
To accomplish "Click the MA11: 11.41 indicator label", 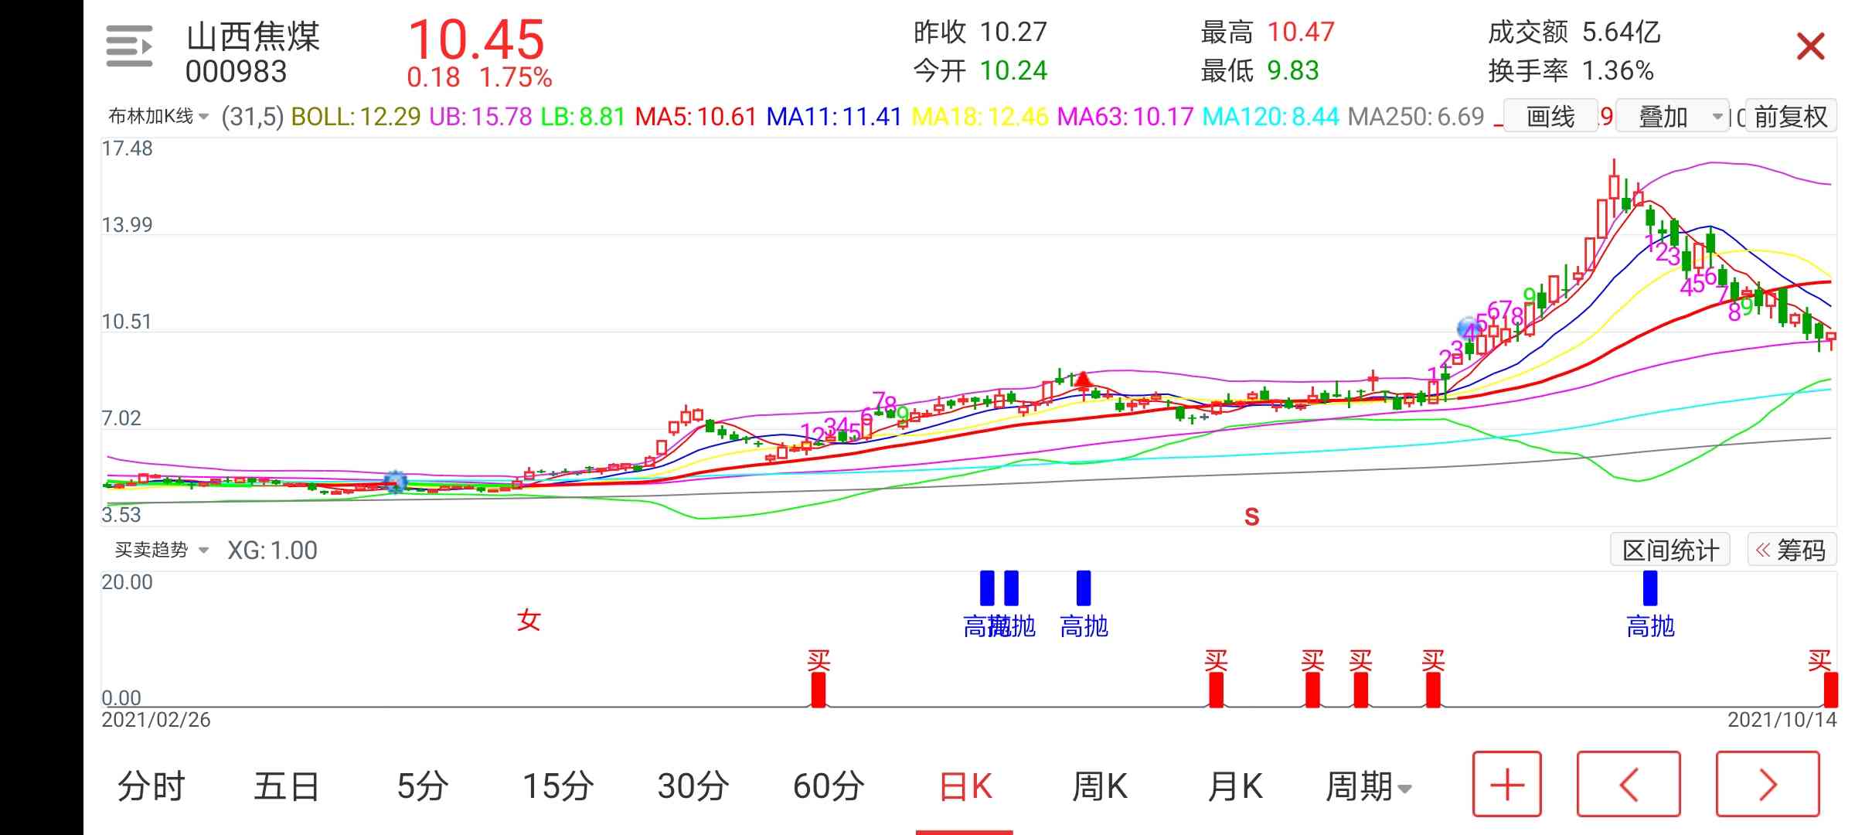I will (x=834, y=117).
